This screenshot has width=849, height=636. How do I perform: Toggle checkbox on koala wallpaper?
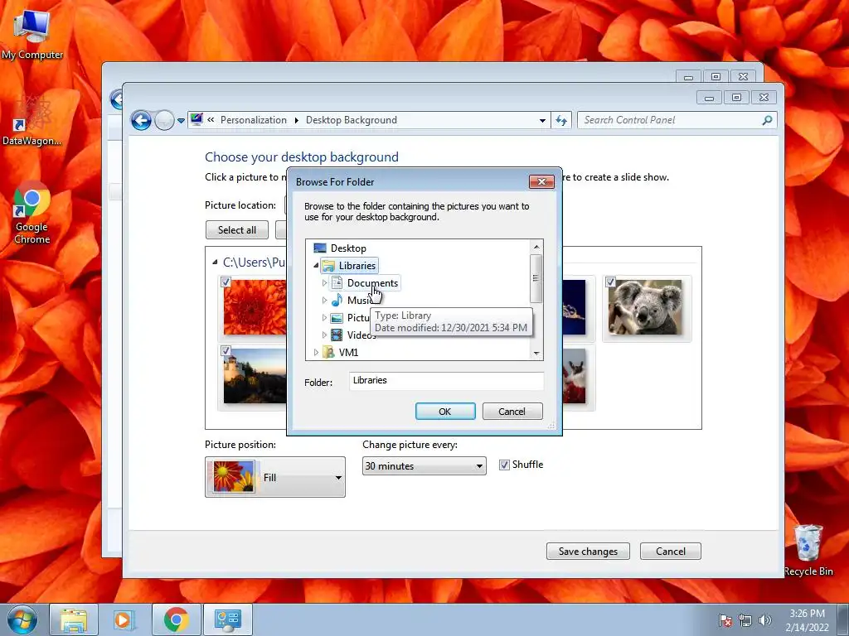tap(610, 282)
